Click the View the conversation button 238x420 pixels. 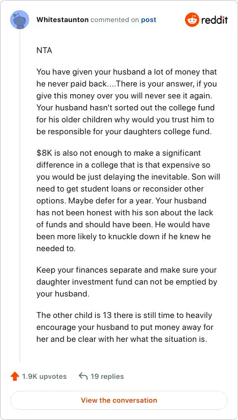pyautogui.click(x=119, y=400)
